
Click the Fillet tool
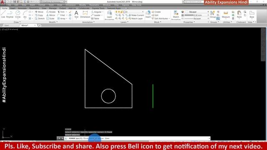(x=61, y=15)
